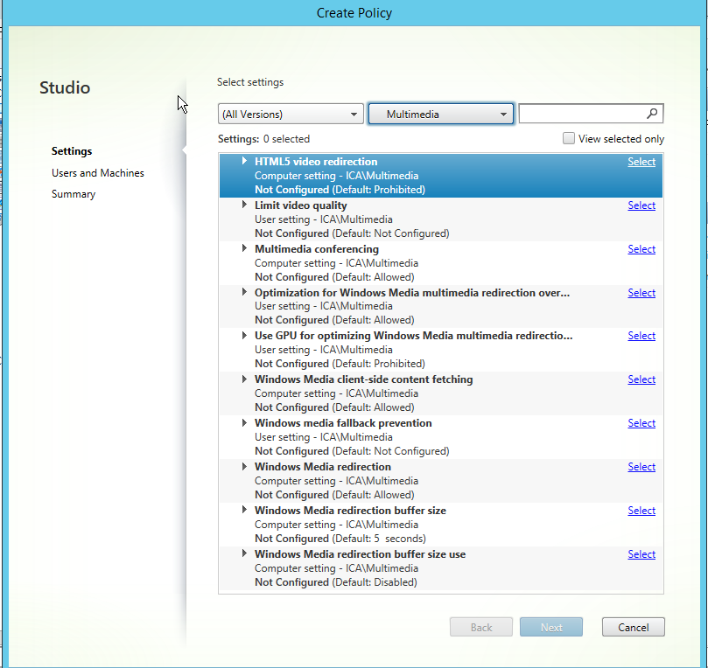Select link for HTML5 video redirection
This screenshot has height=668, width=708.
(641, 162)
